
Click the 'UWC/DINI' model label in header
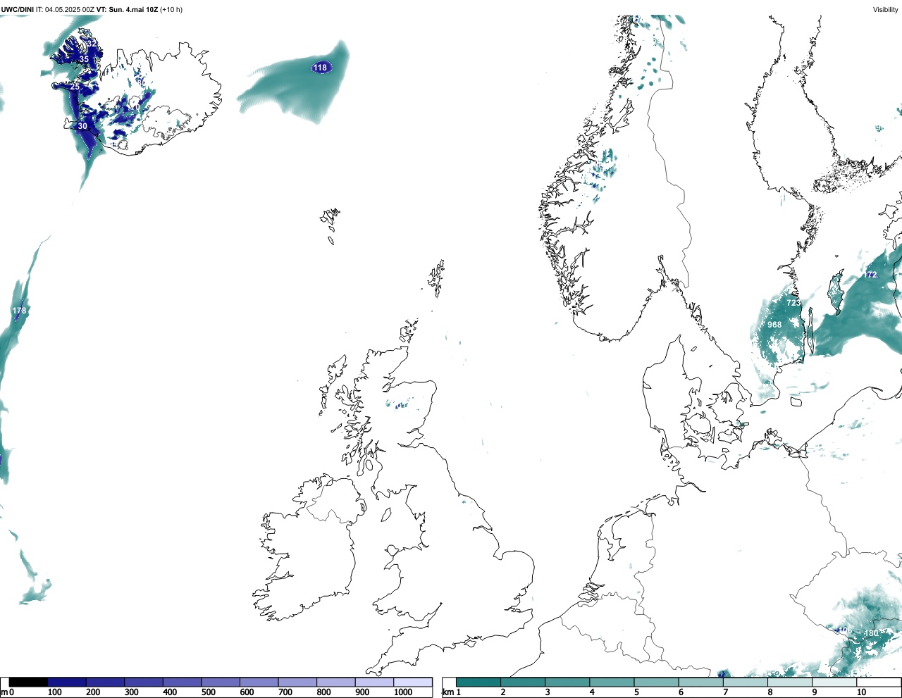(18, 10)
